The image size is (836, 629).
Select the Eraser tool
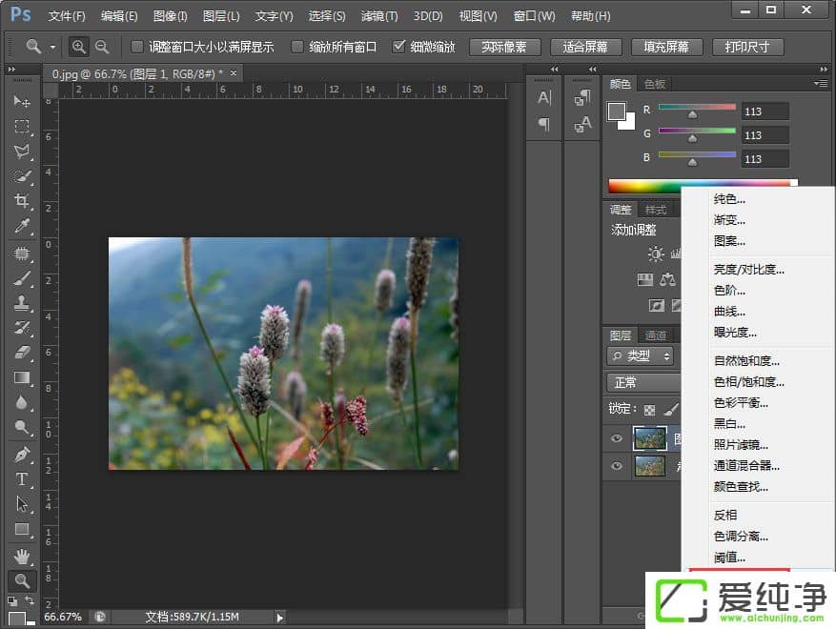(21, 353)
